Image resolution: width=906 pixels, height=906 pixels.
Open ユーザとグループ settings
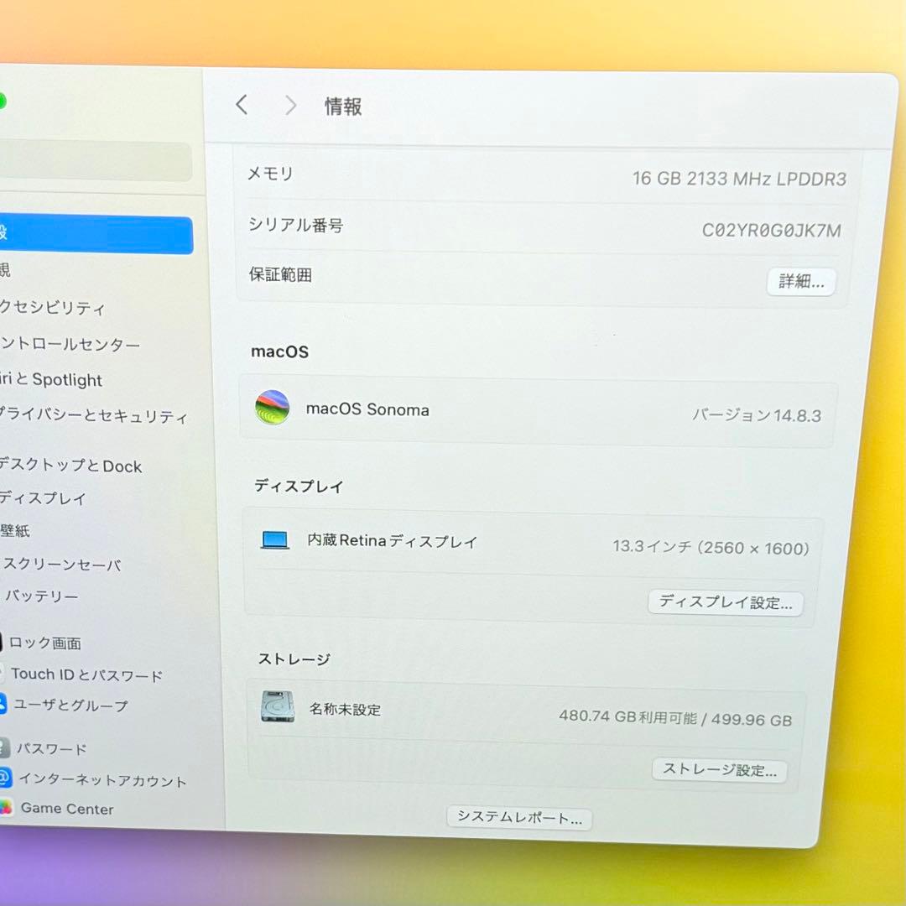67,706
